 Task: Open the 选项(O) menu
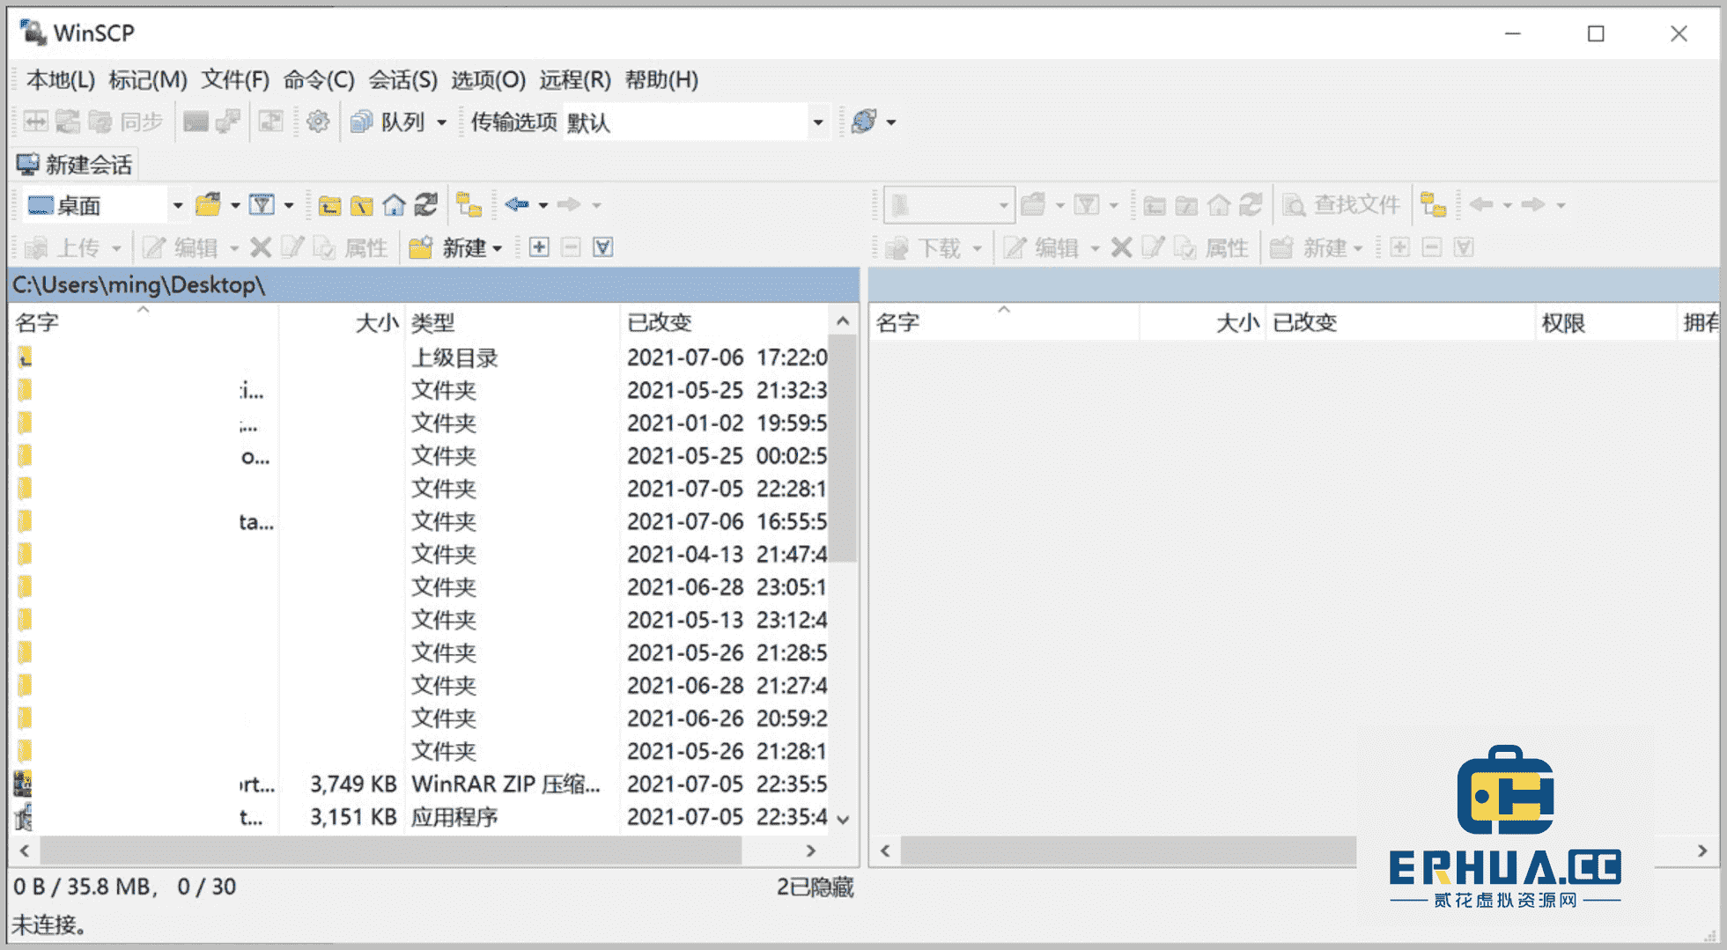tap(488, 80)
